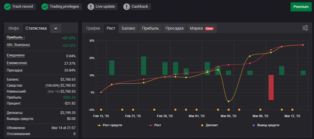Click the Отслеживание label

point(18,134)
